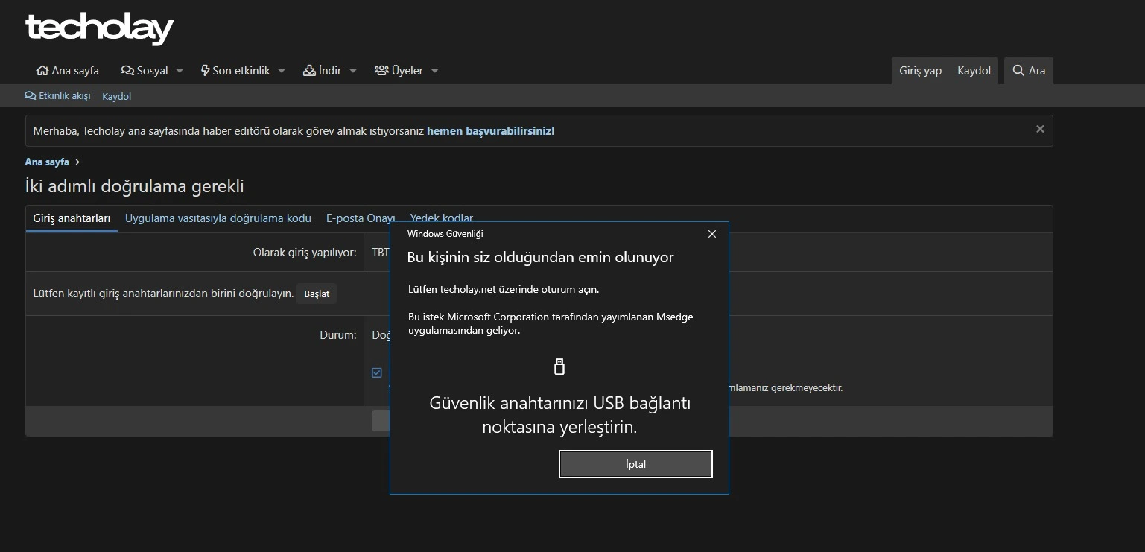
Task: Dismiss the editor notice with the X
Action: coord(1040,129)
